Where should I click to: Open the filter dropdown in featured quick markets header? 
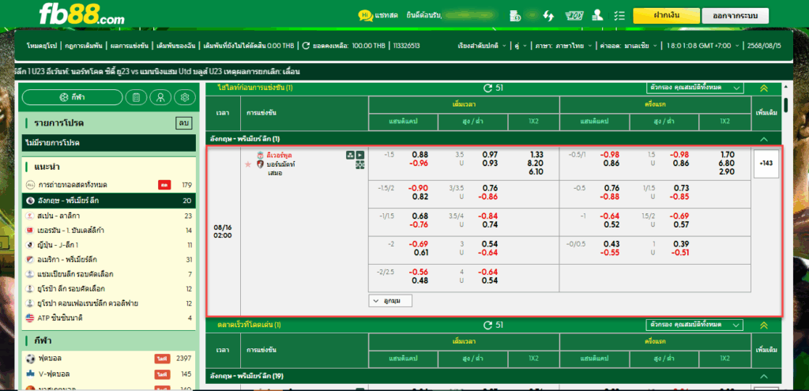pyautogui.click(x=695, y=325)
